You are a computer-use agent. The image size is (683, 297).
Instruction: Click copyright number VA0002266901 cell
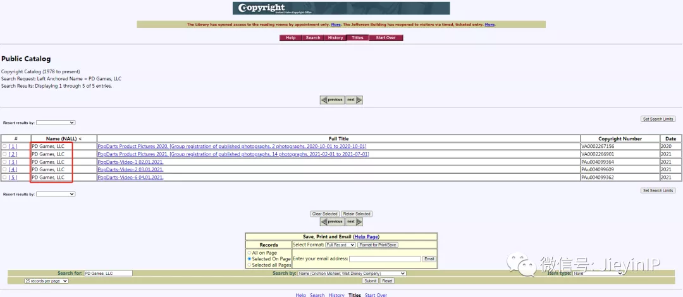click(620, 154)
